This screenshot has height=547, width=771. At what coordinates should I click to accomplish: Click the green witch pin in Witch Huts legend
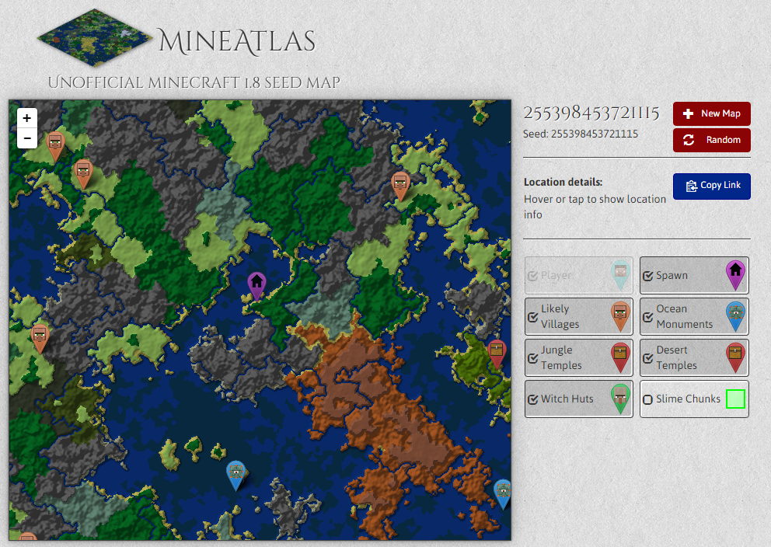620,399
